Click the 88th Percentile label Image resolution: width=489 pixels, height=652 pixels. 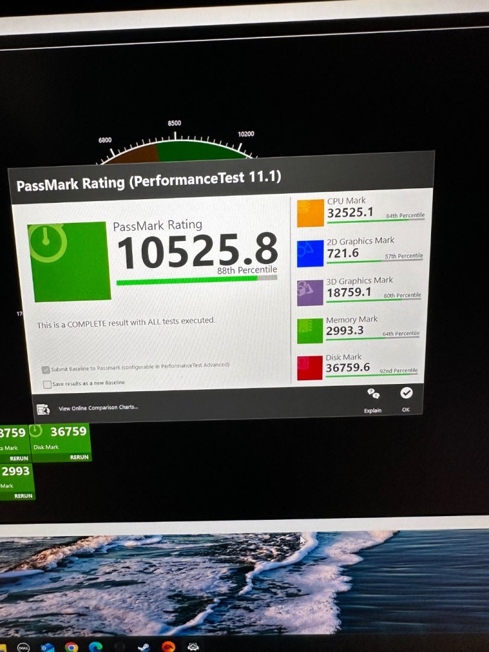tap(247, 270)
